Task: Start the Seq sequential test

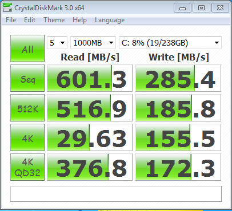Action: [x=27, y=78]
